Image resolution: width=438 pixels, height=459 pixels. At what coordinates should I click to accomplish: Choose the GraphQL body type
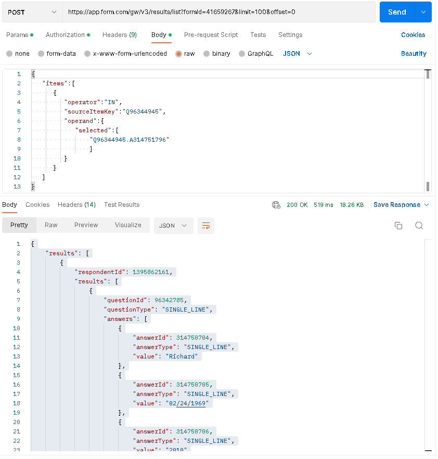coord(242,54)
